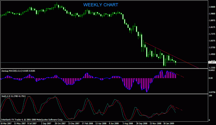Click the 18 Mar 2007 date label
The height and width of the screenshot is (125, 216).
(x=6, y=123)
